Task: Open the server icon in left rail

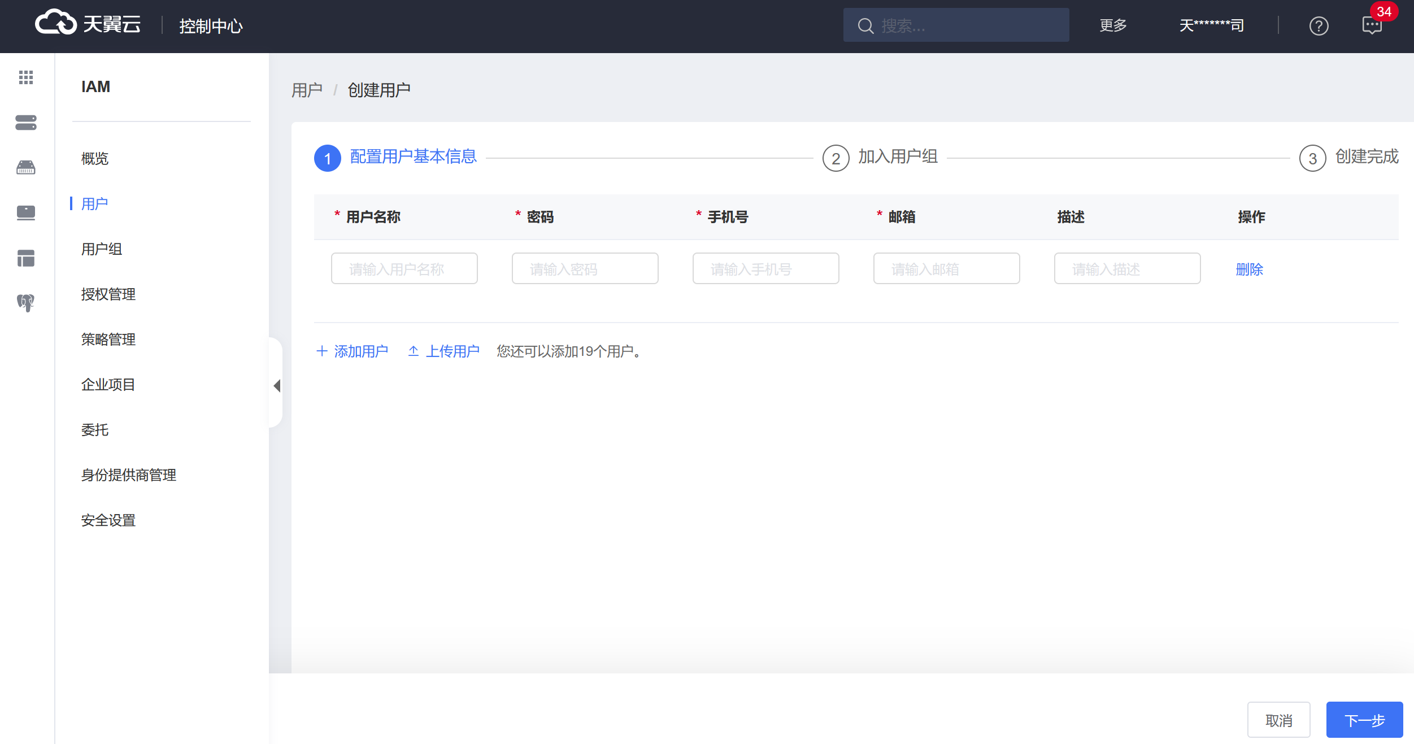Action: (26, 123)
